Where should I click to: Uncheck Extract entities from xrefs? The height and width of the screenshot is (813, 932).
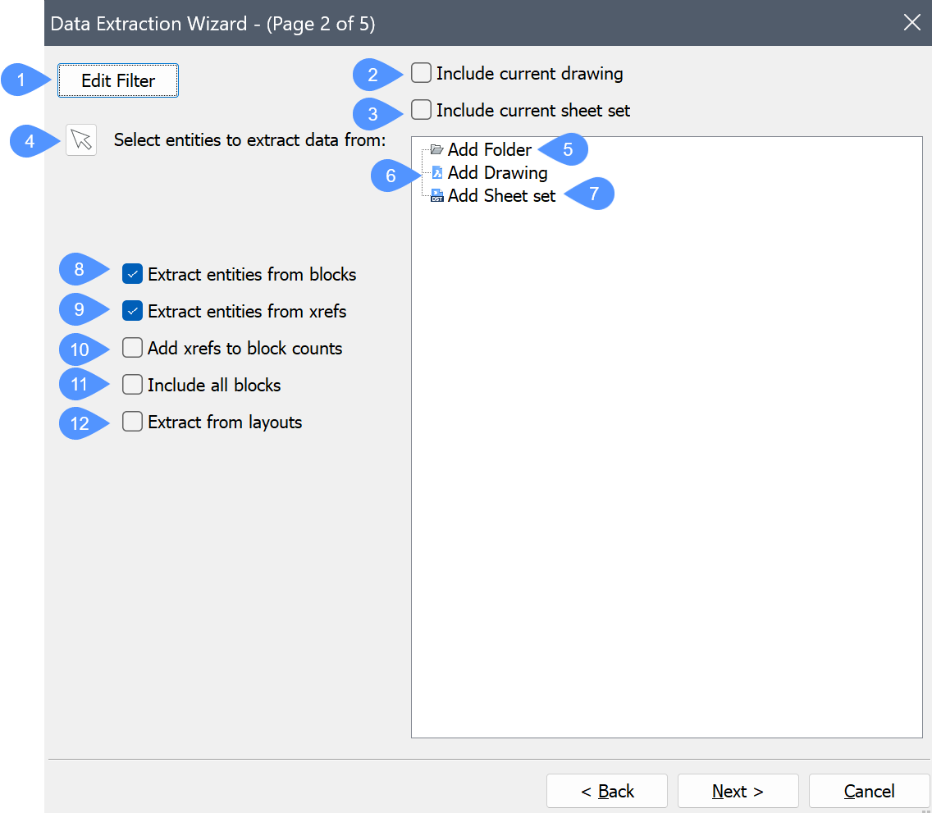132,311
